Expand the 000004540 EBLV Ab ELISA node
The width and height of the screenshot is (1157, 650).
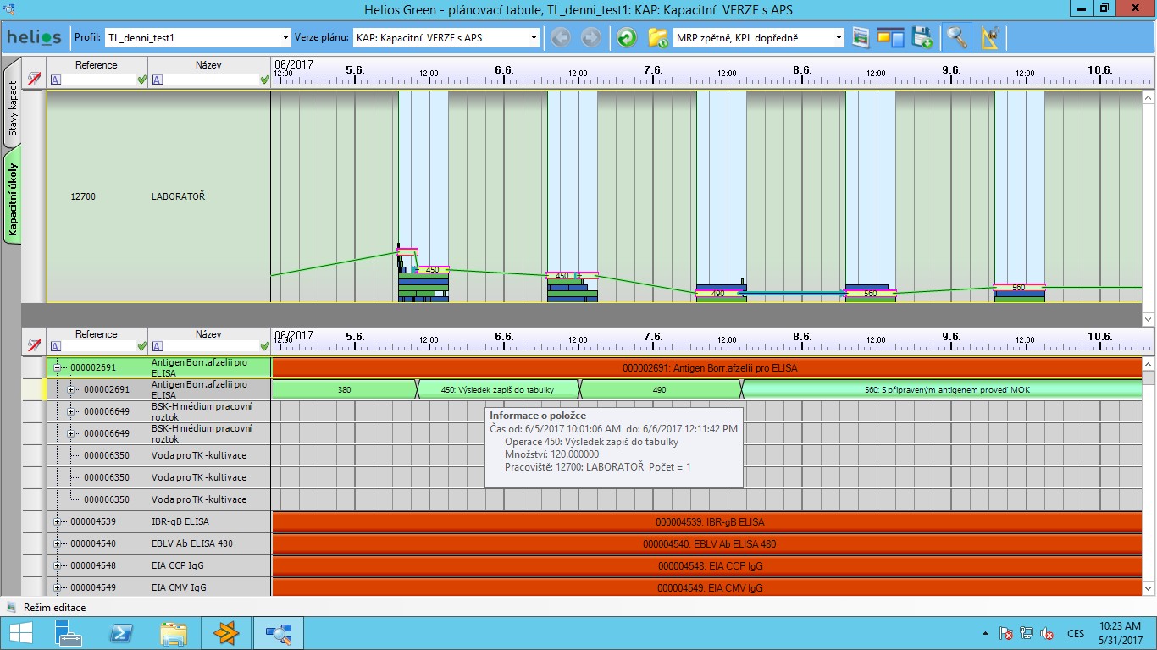pyautogui.click(x=58, y=543)
